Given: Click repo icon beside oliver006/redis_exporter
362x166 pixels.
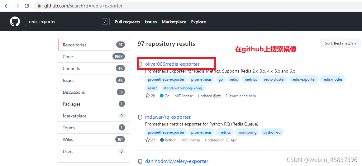Looking at the screenshot, I should [140, 64].
